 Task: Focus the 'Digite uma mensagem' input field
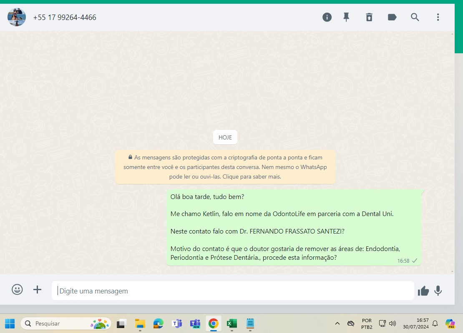click(233, 291)
